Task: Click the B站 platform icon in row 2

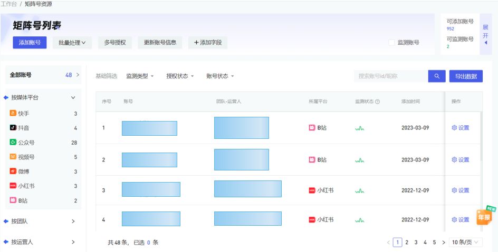Action: [312, 159]
